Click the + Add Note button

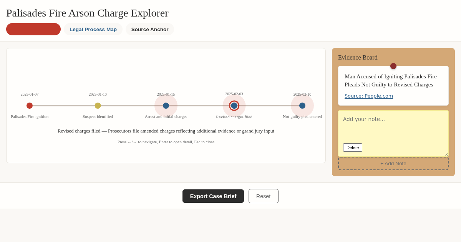tap(393, 163)
